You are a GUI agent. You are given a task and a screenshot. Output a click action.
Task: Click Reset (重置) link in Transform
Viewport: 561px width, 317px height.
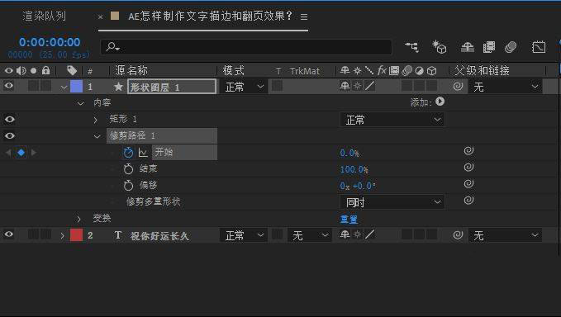point(349,219)
